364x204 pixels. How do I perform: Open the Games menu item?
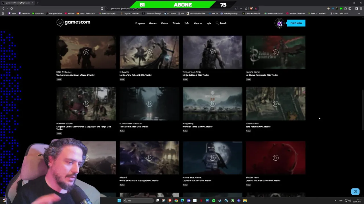click(x=153, y=23)
